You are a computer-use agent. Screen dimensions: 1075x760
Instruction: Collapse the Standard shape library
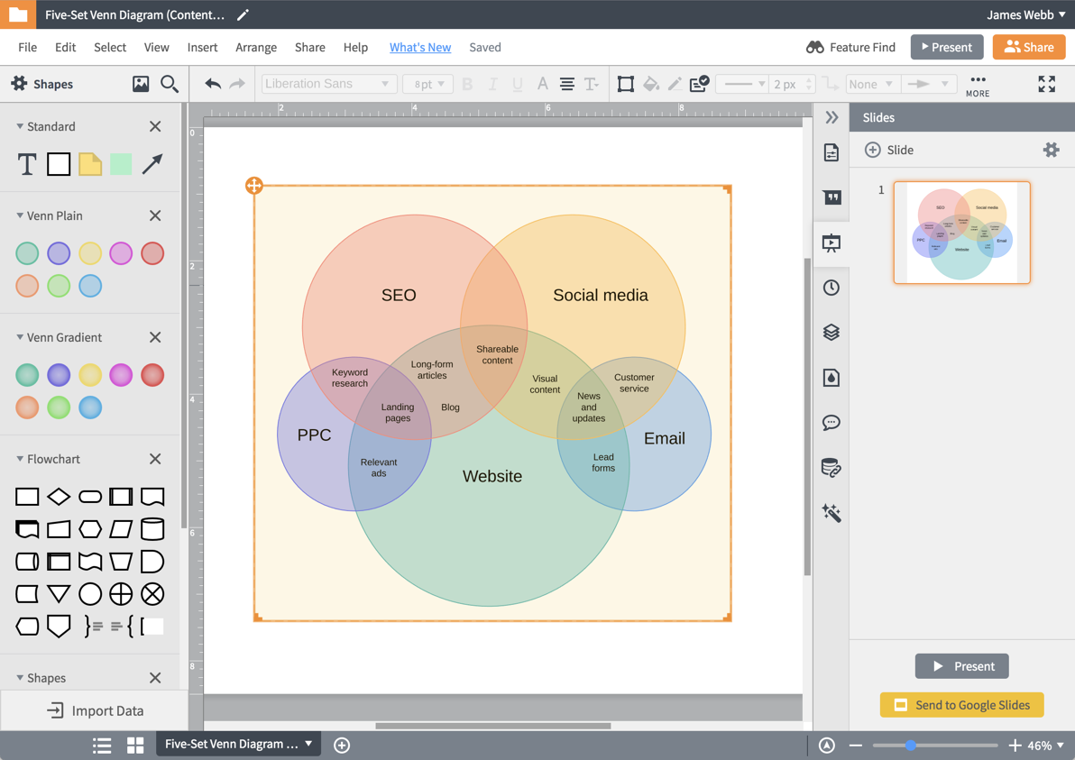(22, 126)
